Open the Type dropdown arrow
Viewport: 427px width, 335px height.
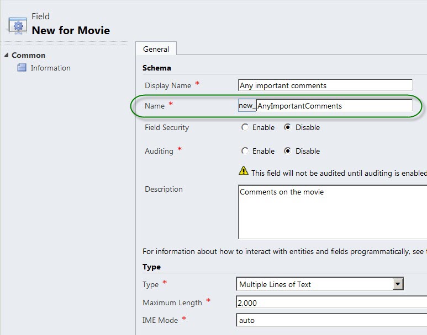(x=398, y=284)
